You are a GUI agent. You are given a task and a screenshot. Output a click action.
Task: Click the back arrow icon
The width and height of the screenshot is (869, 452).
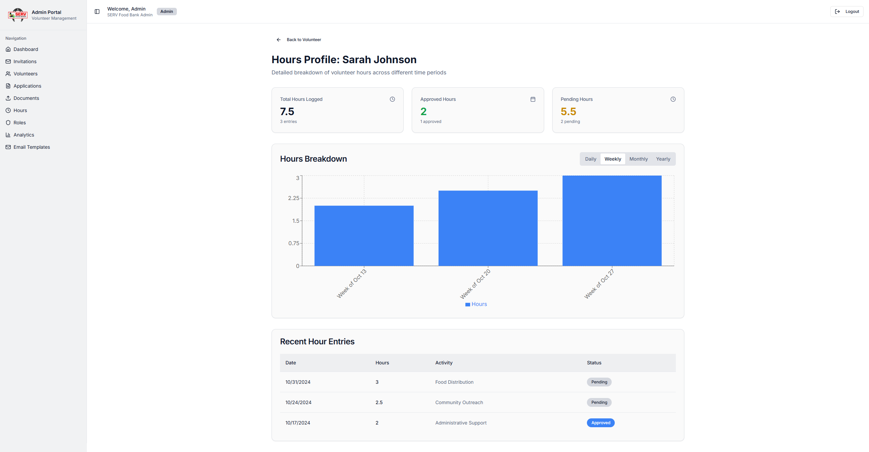coord(279,40)
